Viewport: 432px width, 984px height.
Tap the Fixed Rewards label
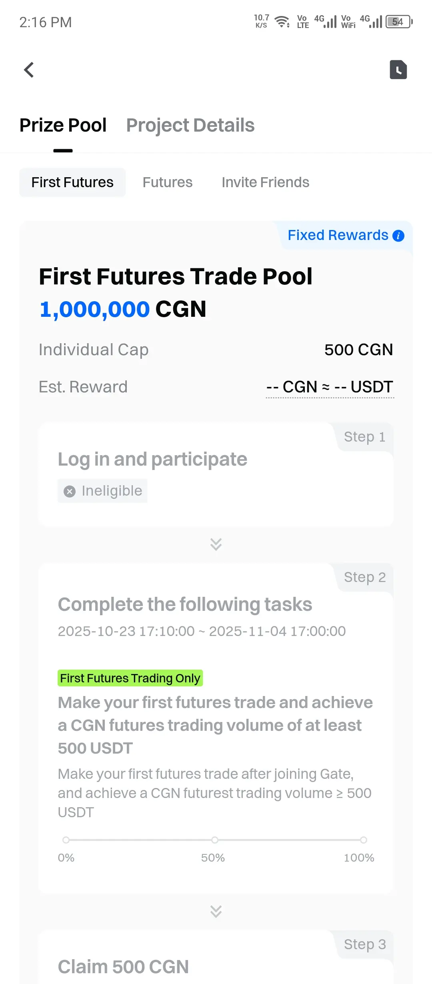coord(338,235)
